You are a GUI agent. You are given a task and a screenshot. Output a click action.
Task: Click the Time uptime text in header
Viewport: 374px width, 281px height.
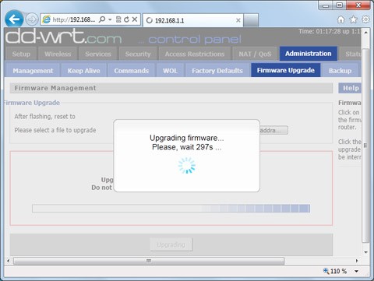click(x=330, y=31)
